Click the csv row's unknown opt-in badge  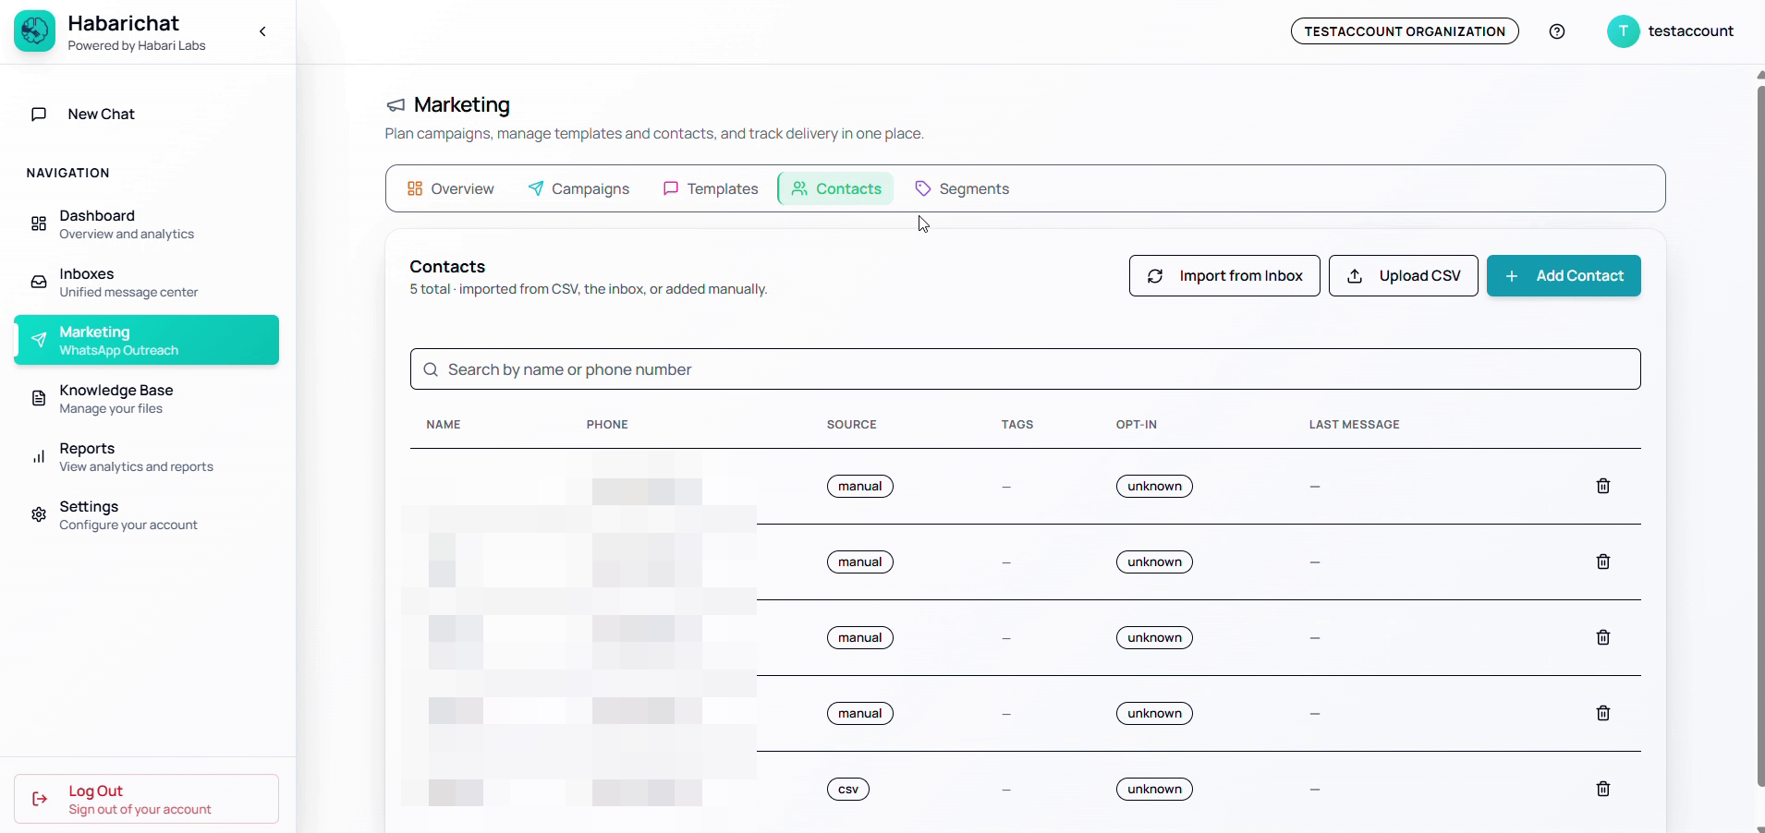pos(1154,790)
